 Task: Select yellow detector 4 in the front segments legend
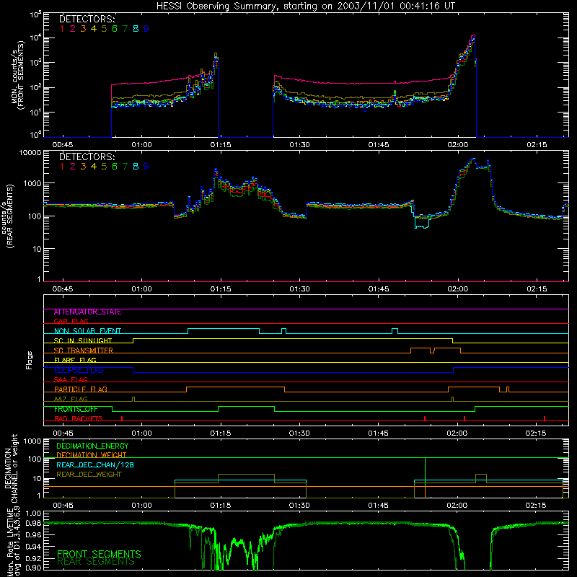(x=94, y=29)
